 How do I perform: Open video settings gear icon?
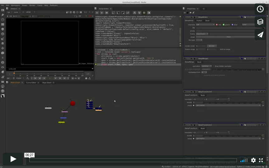pyautogui.click(x=253, y=160)
